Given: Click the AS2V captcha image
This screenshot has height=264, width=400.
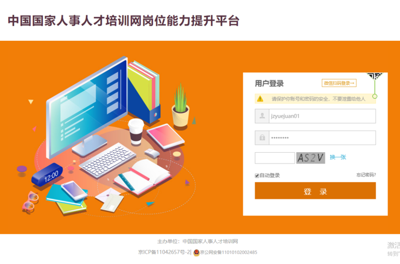Looking at the screenshot, I should coord(310,158).
